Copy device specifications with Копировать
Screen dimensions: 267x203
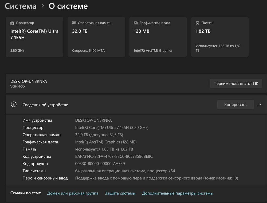(x=235, y=105)
